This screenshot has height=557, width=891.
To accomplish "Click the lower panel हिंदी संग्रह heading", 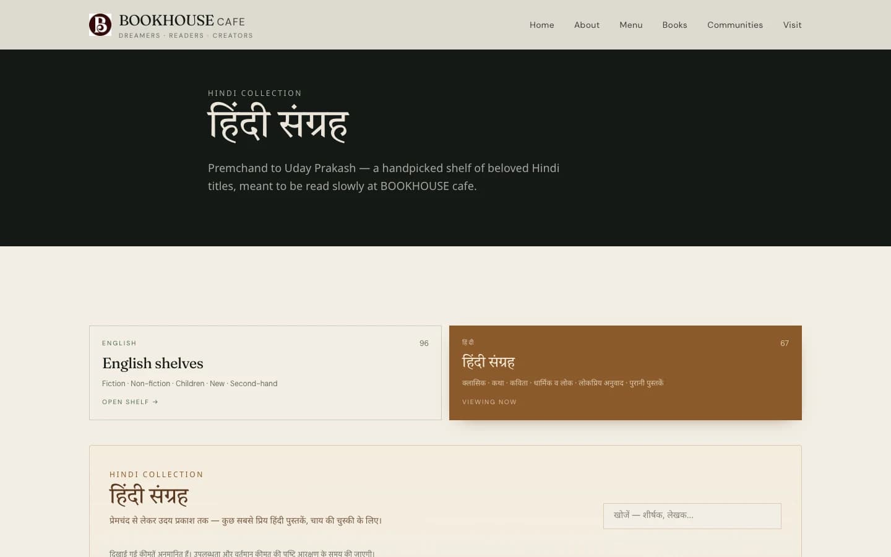I will (148, 496).
